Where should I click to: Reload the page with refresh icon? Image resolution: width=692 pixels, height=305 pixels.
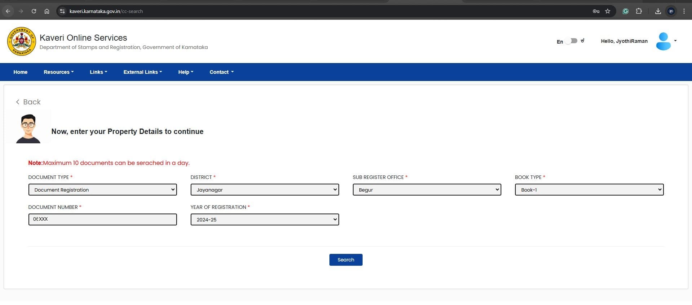point(34,11)
